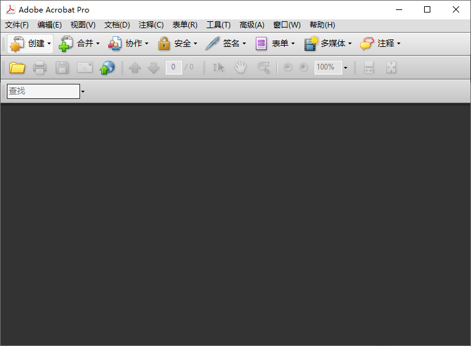The image size is (471, 346).
Task: Open the 文件(F) menu
Action: click(x=17, y=25)
